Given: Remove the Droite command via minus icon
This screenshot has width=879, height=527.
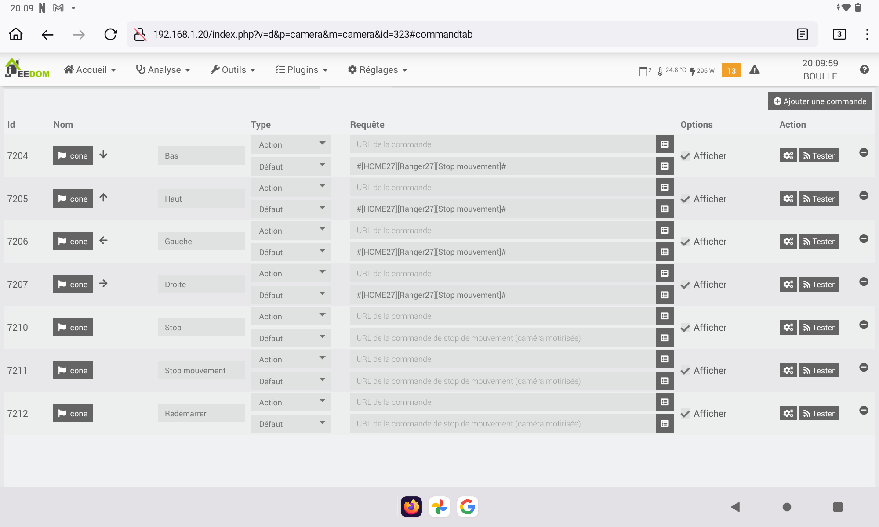Looking at the screenshot, I should (x=864, y=282).
